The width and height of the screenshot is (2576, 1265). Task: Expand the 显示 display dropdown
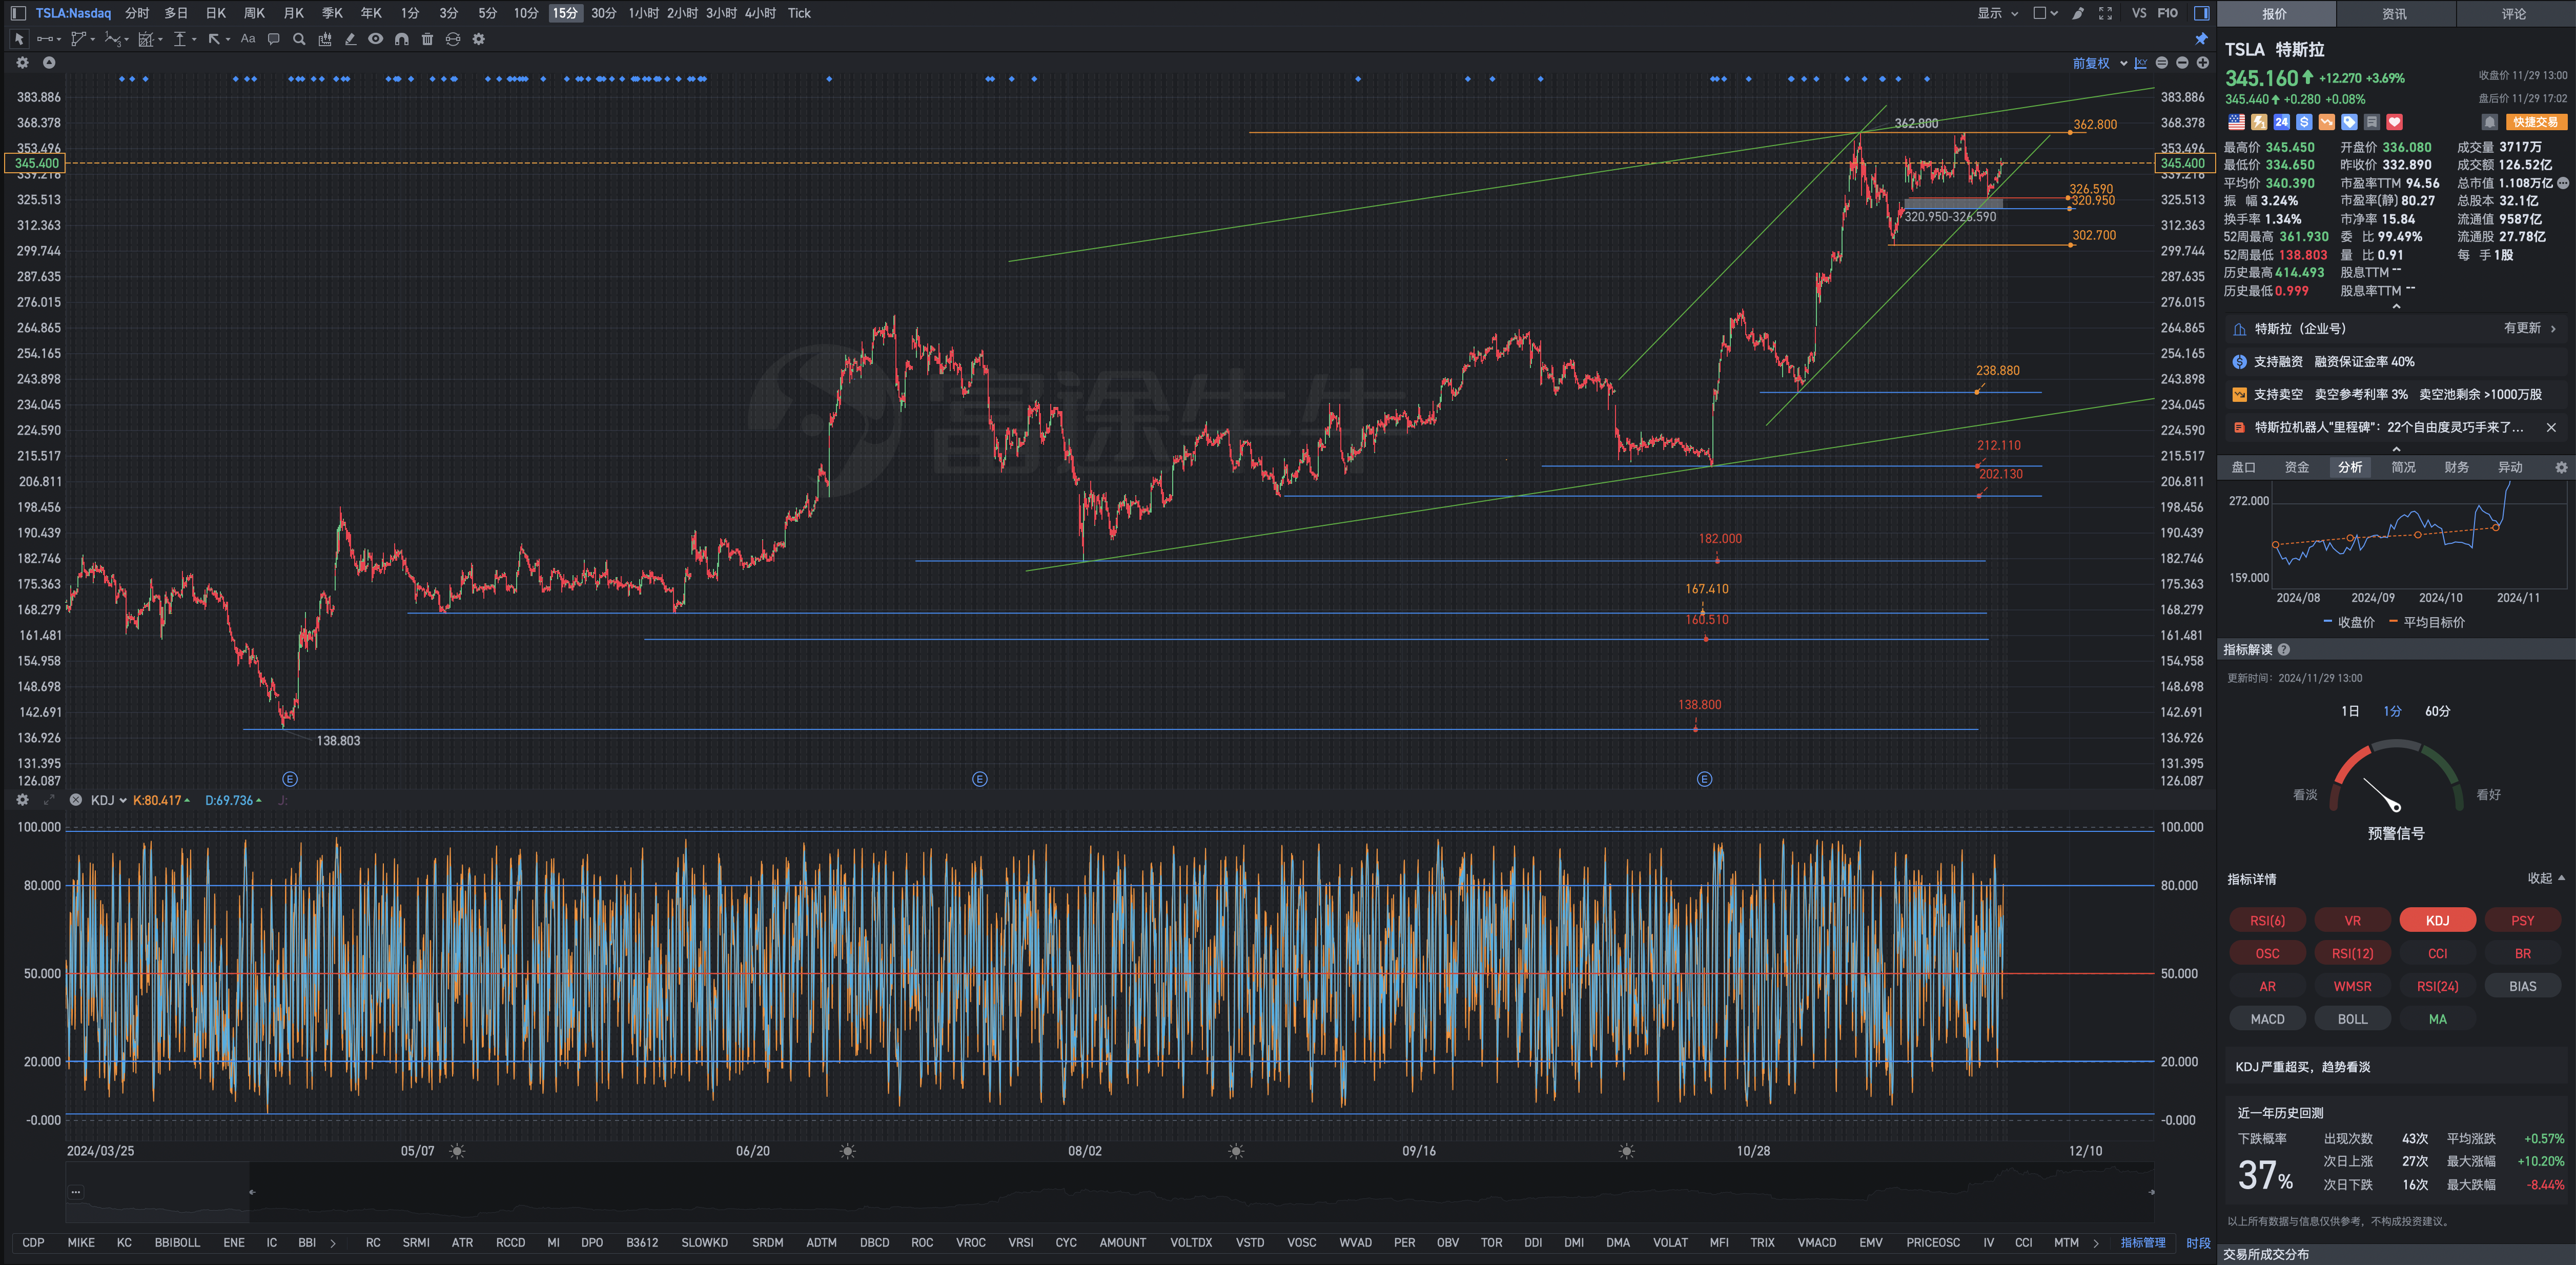(x=1997, y=13)
